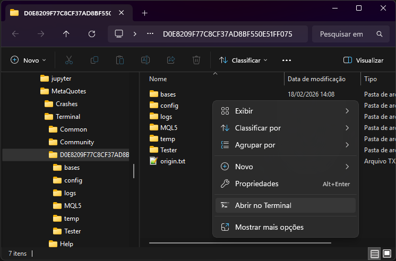
Task: Select the config folder in file list
Action: 163,105
